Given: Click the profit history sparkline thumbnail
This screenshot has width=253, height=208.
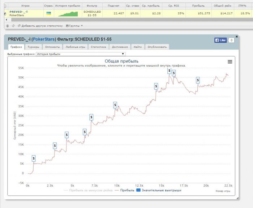Looking at the screenshot, I should click(x=68, y=14).
